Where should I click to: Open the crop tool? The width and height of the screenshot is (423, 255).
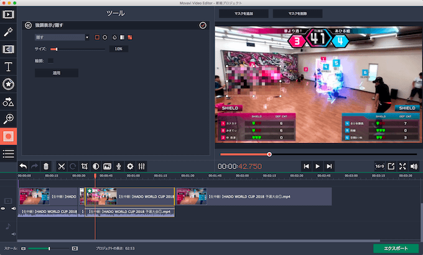click(x=85, y=166)
